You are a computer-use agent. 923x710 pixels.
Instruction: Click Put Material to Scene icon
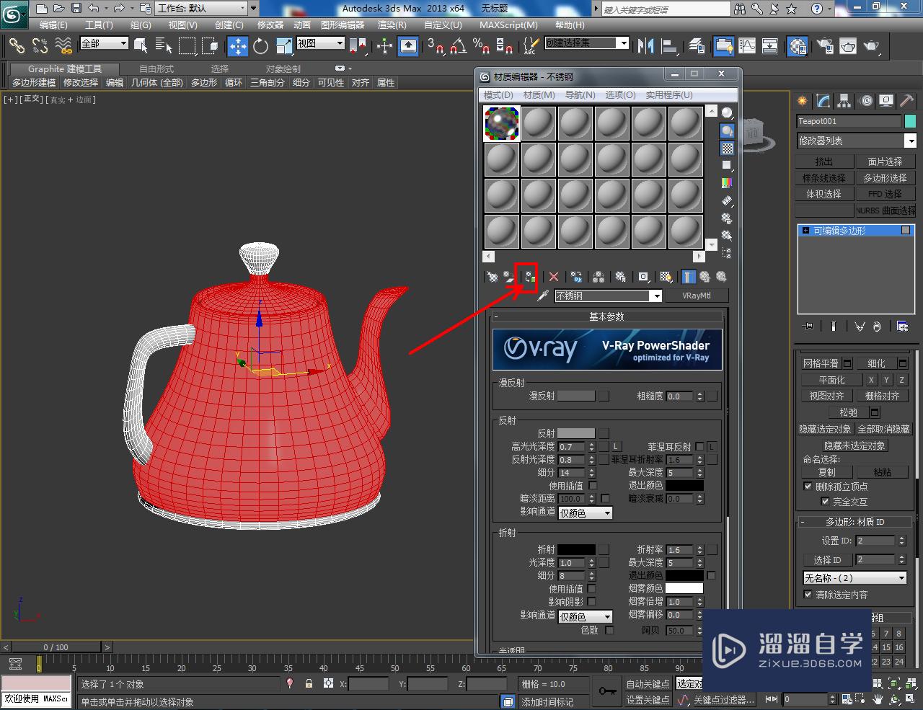510,277
